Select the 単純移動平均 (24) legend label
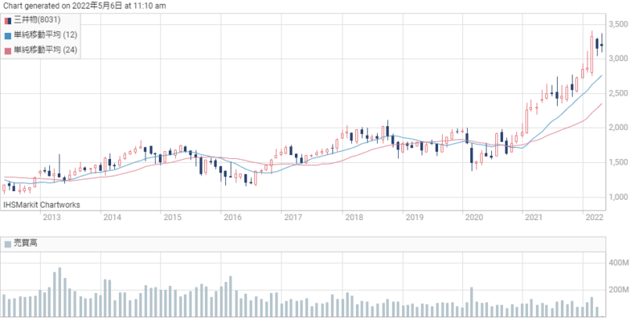 point(46,50)
